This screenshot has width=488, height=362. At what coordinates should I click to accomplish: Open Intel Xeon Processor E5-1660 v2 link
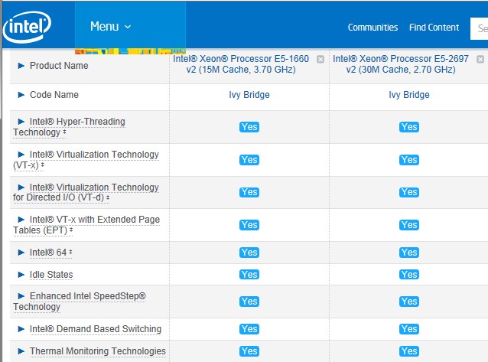coord(241,64)
